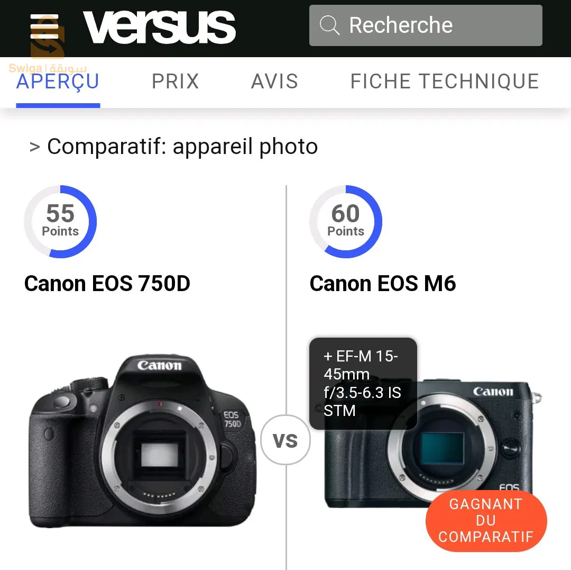
Task: Click the versus logo
Action: (159, 27)
